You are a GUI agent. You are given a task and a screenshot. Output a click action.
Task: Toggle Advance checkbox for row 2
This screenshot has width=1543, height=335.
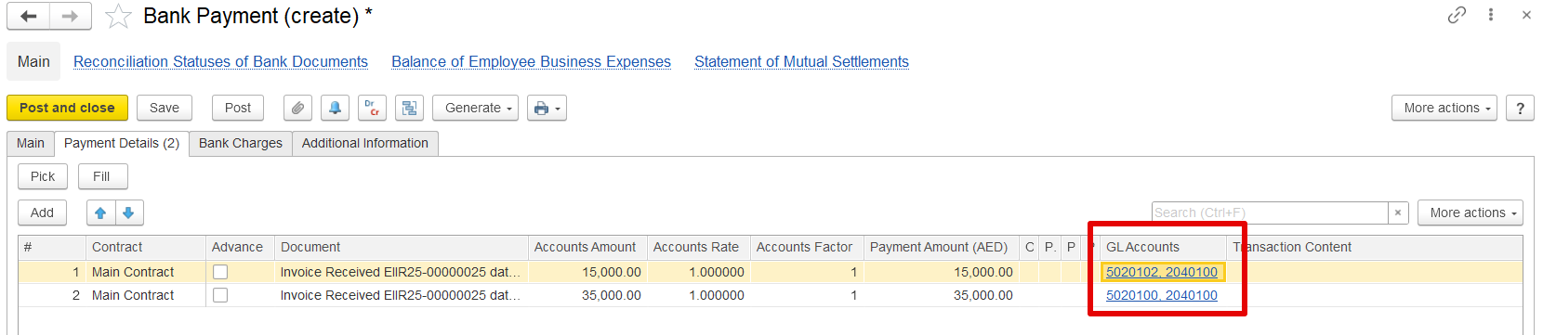[x=220, y=295]
